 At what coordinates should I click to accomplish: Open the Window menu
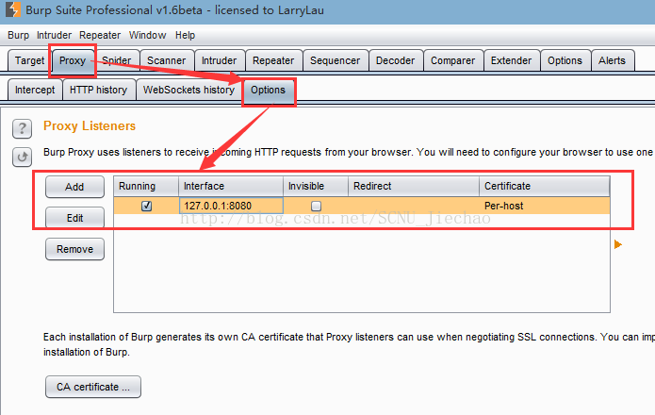point(147,35)
